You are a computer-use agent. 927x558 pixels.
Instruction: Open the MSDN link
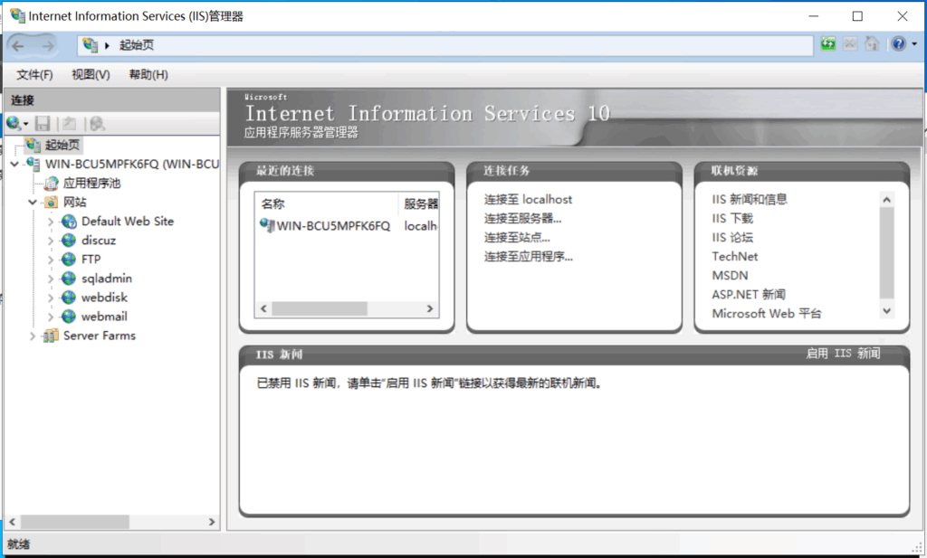tap(730, 276)
